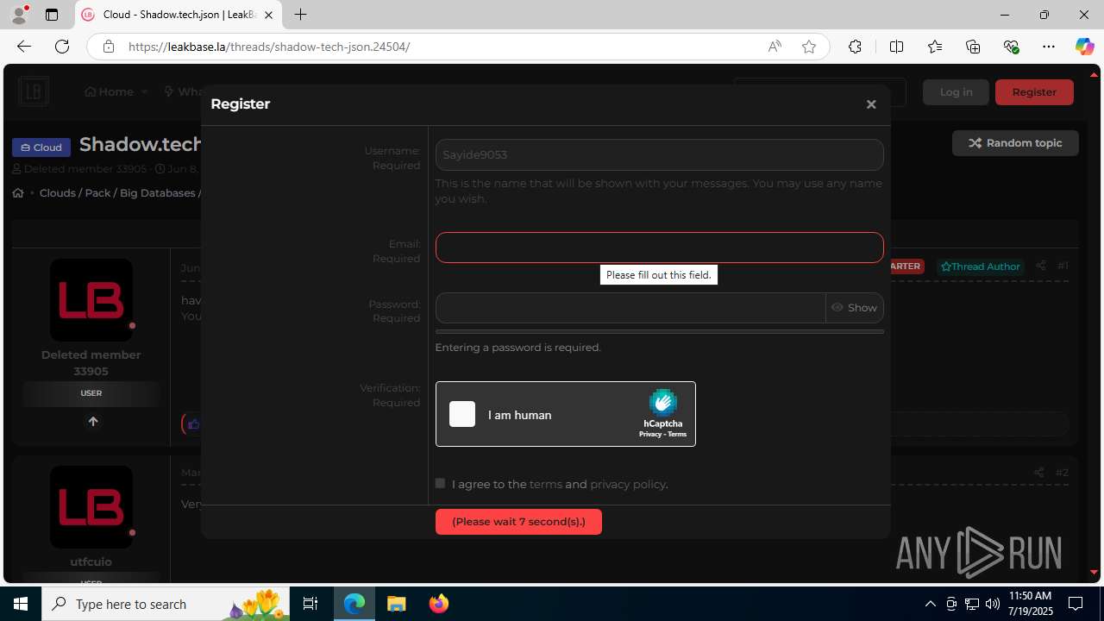Open Deleted member 33905 avatar
Viewport: 1104px width, 621px height.
pos(91,300)
